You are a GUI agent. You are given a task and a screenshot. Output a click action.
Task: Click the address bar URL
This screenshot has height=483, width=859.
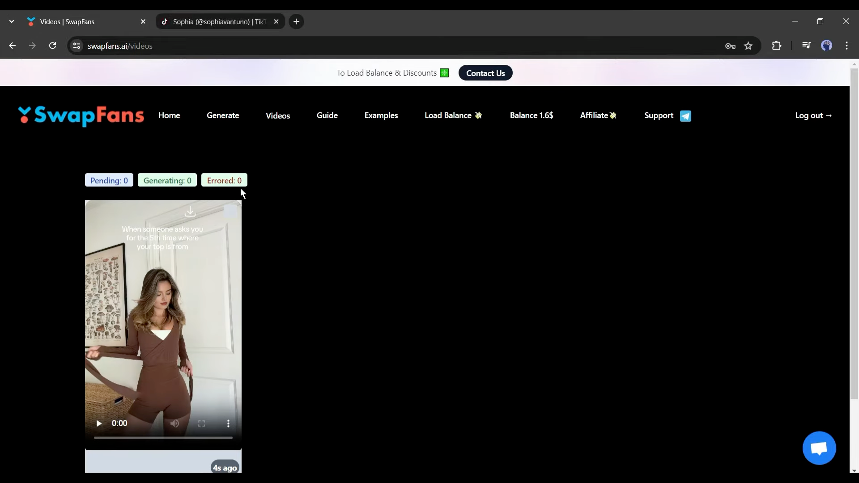pyautogui.click(x=120, y=46)
